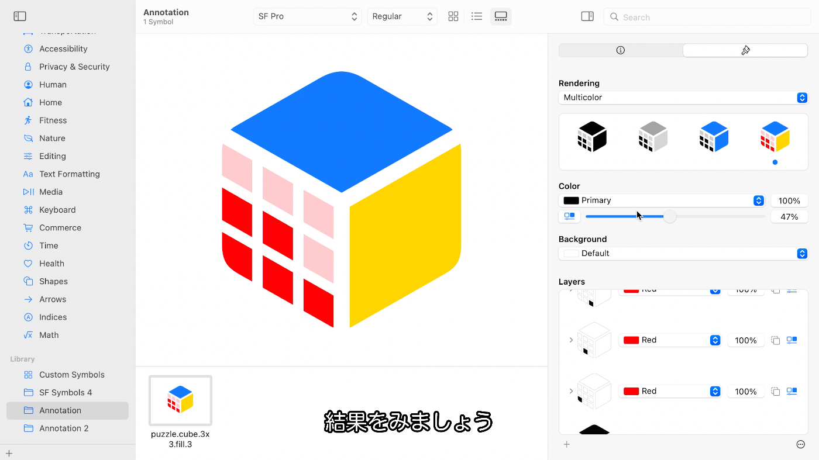The image size is (819, 460).
Task: Open the middle layer Red color dropdown
Action: pos(670,340)
